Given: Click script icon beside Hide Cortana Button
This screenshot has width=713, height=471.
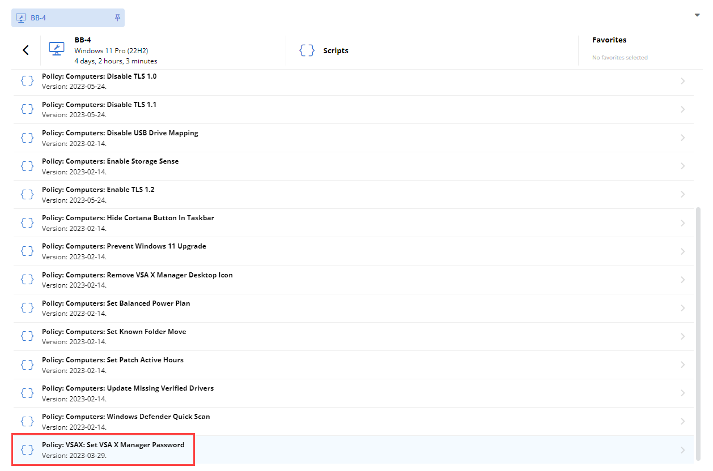Looking at the screenshot, I should click(x=27, y=222).
